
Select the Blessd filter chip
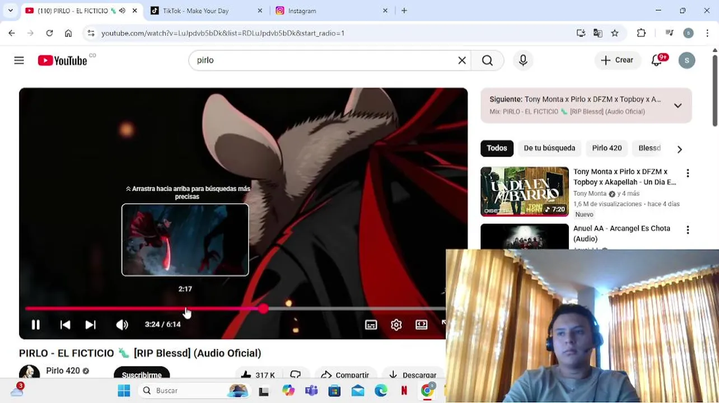click(650, 148)
